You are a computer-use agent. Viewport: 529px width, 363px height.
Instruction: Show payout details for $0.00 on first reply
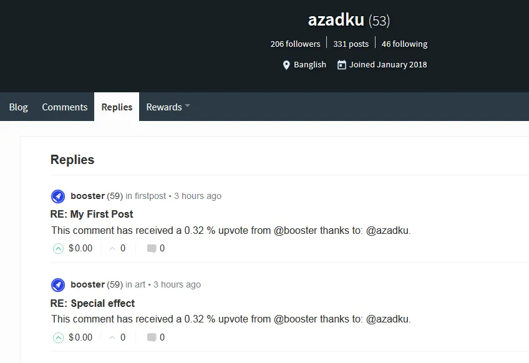click(80, 248)
